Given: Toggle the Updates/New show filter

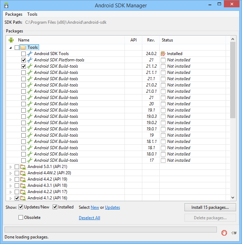Looking at the screenshot, I should coord(21,207).
